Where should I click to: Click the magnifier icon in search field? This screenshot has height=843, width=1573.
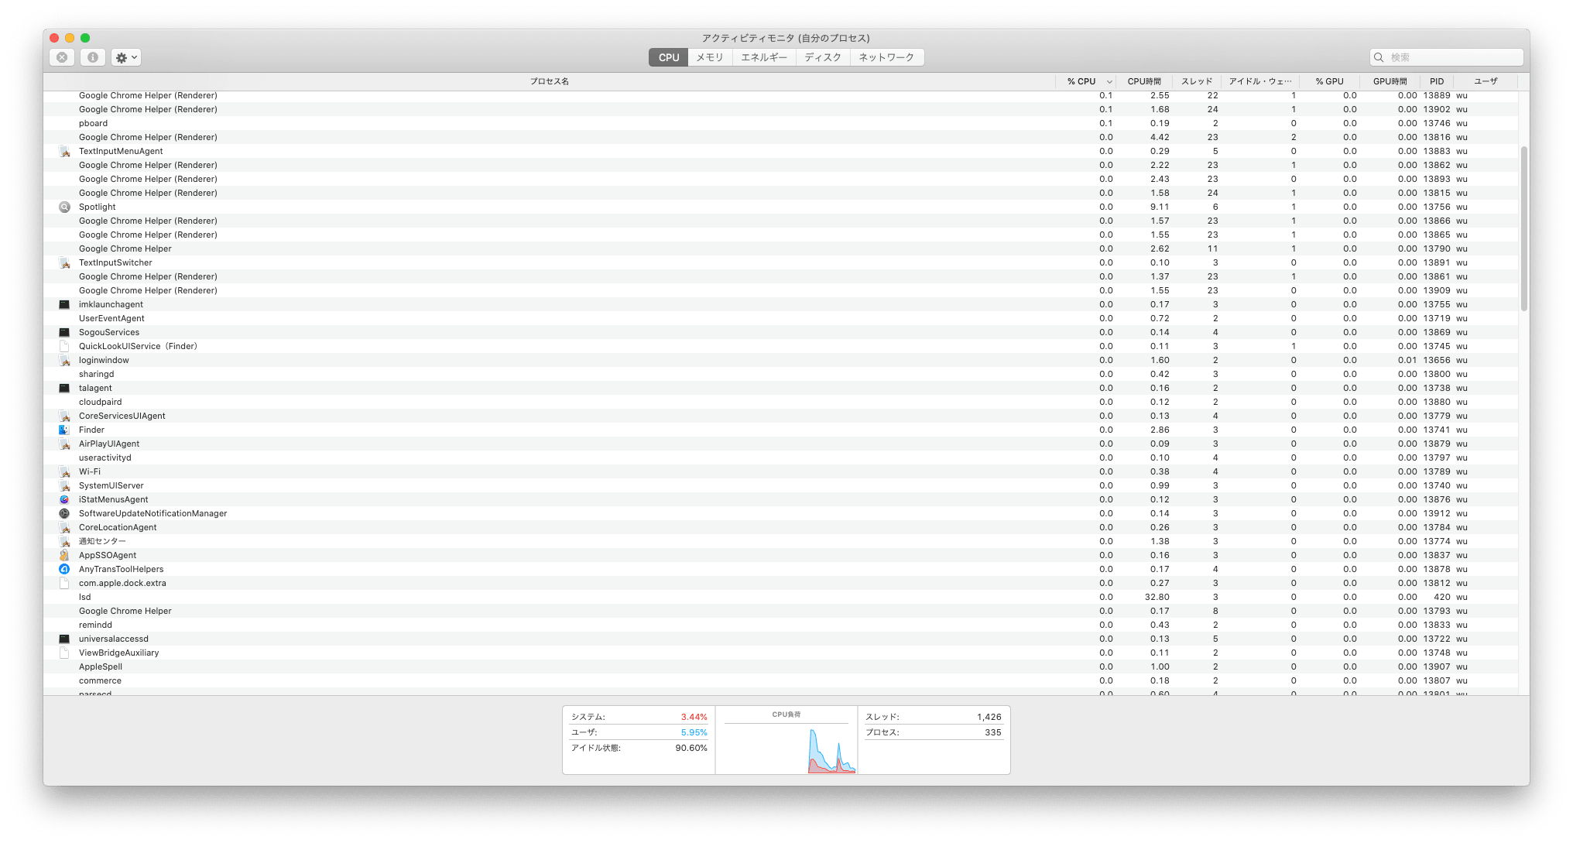(x=1379, y=57)
